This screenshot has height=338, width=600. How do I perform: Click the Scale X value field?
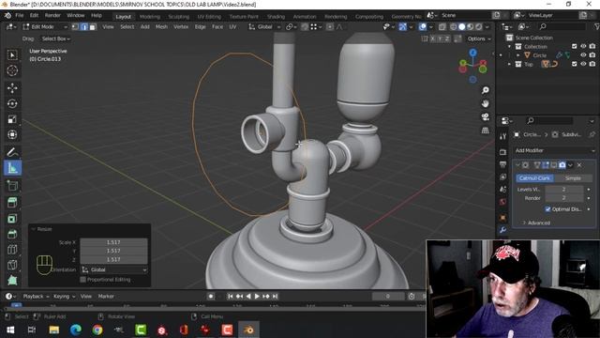(x=113, y=242)
